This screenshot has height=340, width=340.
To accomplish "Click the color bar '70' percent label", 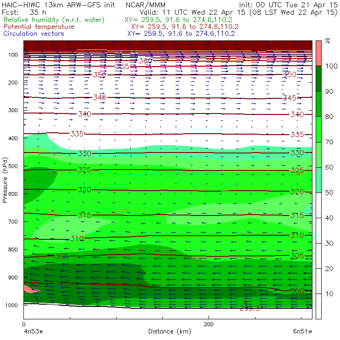I will (329, 142).
